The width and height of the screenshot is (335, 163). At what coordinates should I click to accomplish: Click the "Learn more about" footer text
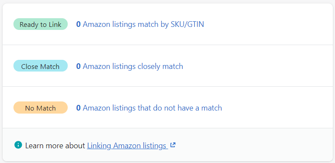pos(56,146)
